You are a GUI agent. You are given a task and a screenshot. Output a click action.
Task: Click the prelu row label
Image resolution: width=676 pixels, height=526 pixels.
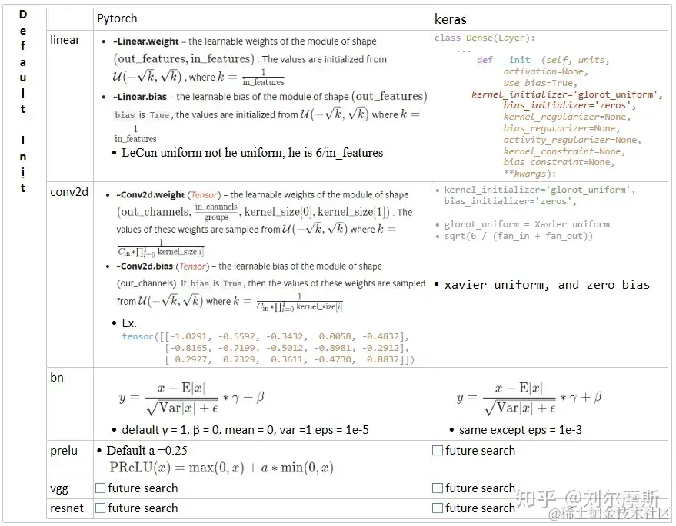coord(64,451)
